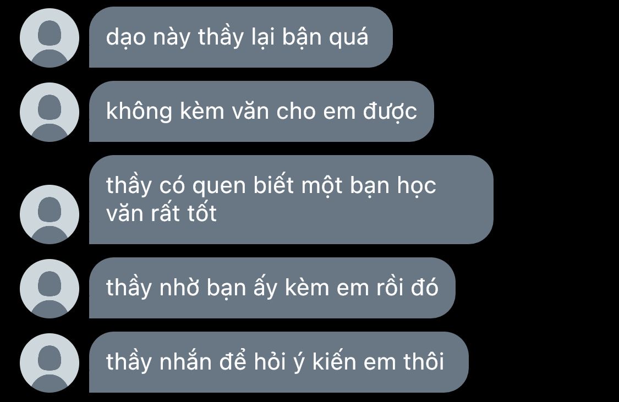Click the word 'đó' ending the fourth message
This screenshot has width=619, height=402.
(425, 287)
